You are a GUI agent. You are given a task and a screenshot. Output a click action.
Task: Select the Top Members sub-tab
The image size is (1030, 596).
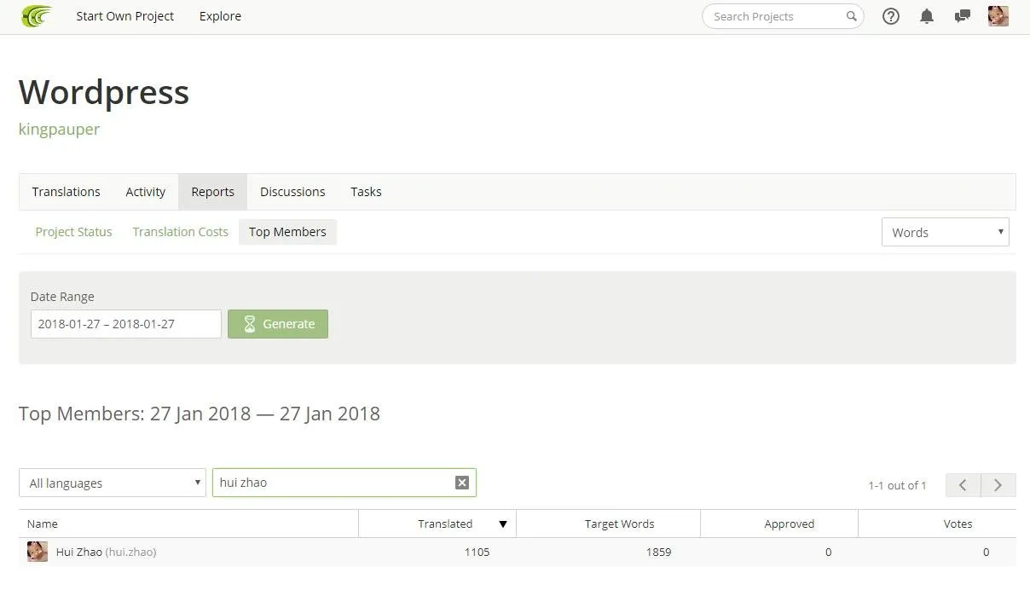click(x=287, y=232)
